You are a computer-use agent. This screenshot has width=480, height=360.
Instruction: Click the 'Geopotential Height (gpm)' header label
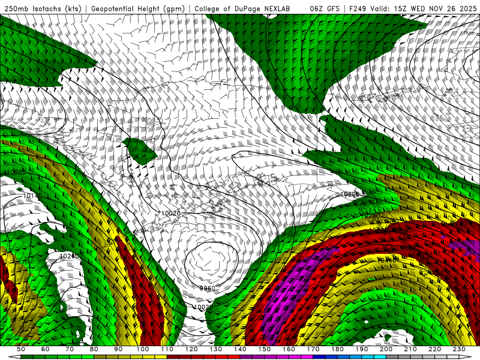coord(138,8)
